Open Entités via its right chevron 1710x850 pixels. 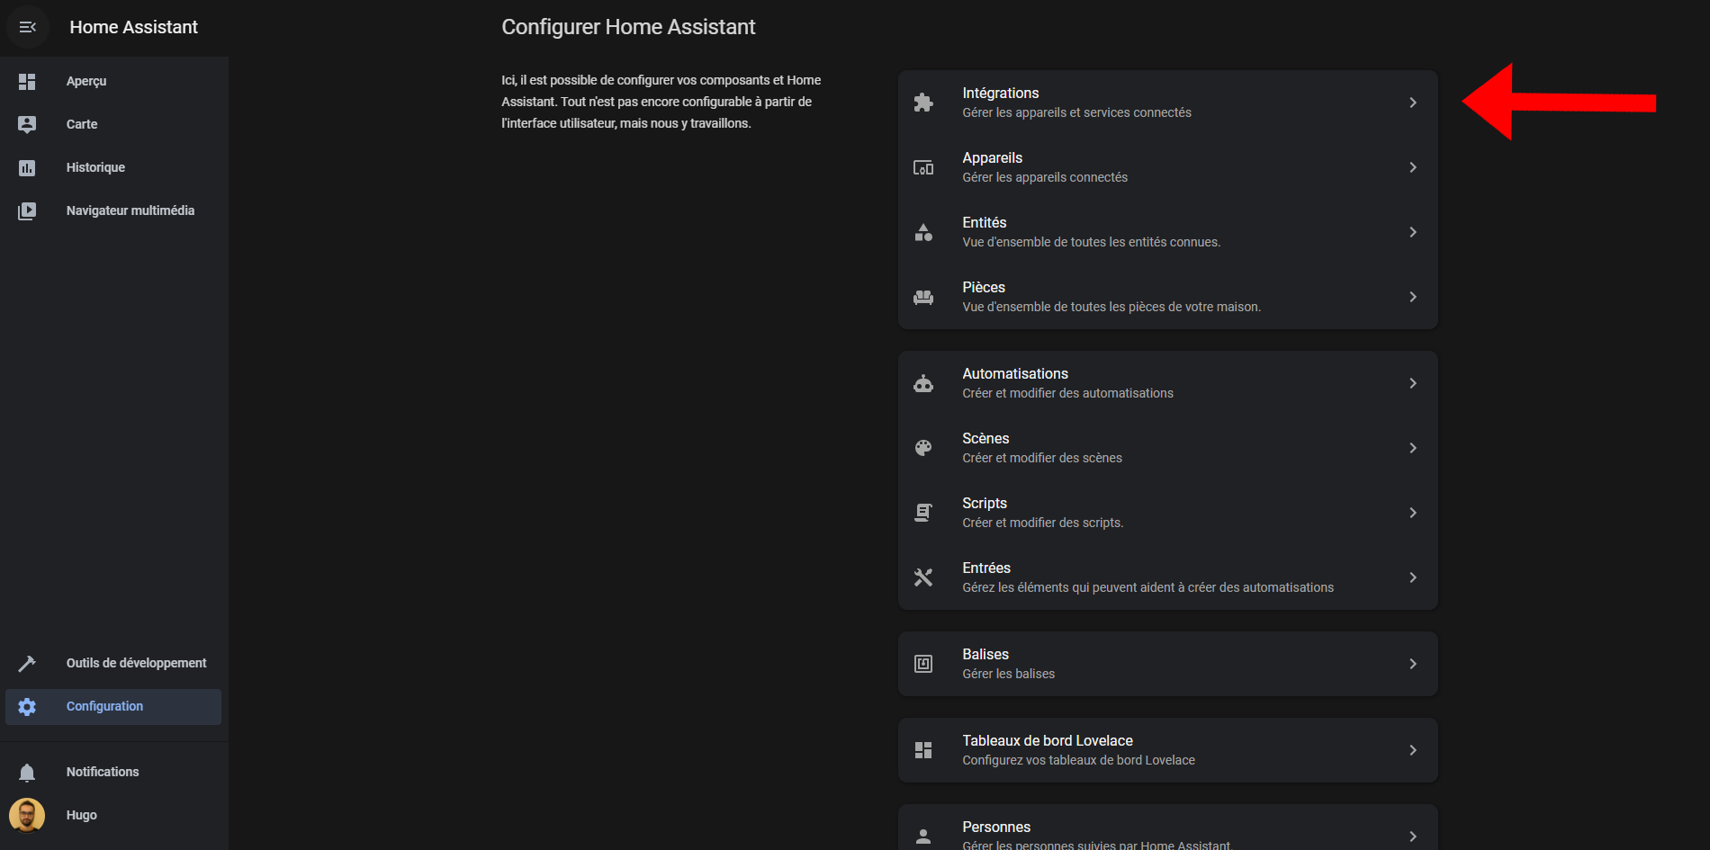pyautogui.click(x=1413, y=232)
